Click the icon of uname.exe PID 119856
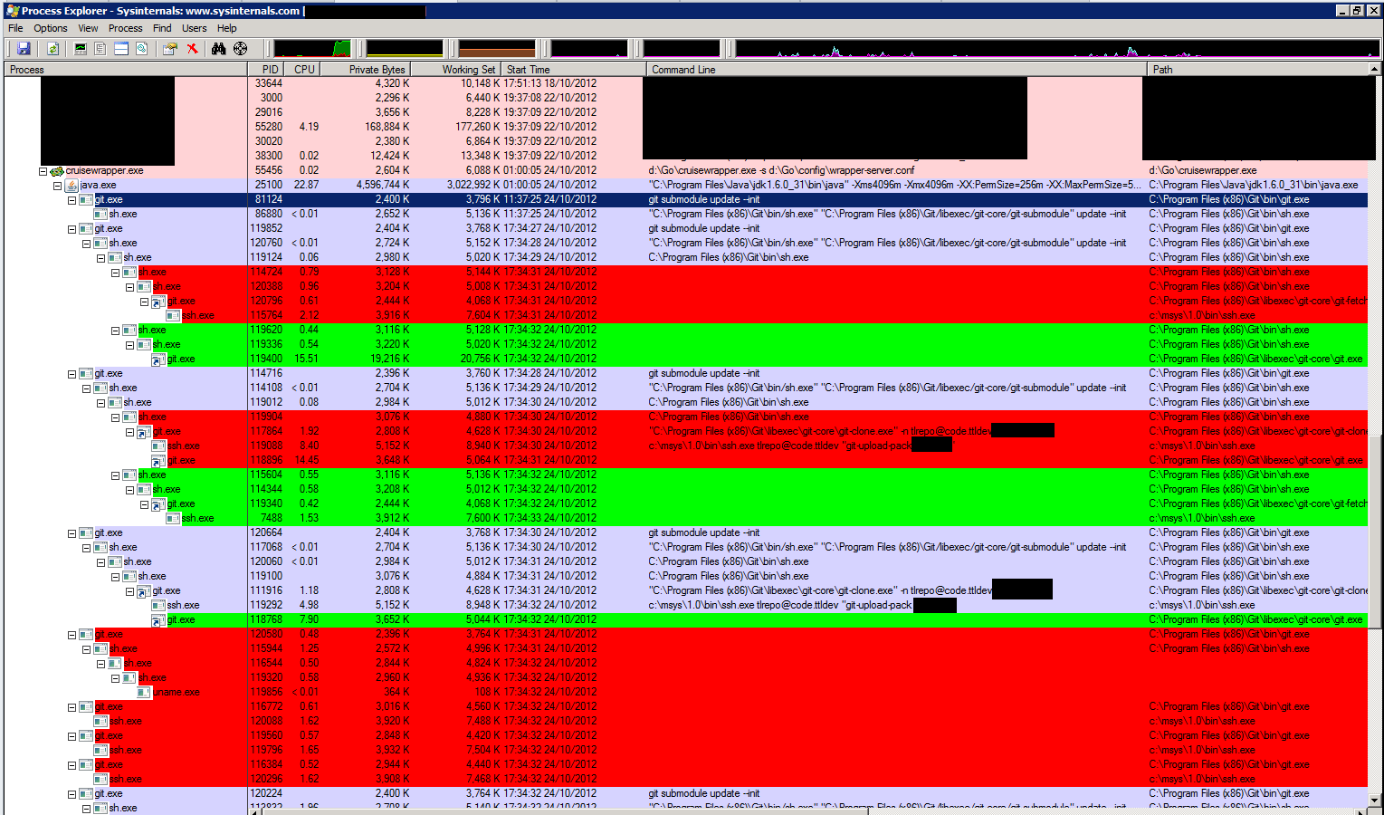This screenshot has height=815, width=1384. [x=144, y=692]
